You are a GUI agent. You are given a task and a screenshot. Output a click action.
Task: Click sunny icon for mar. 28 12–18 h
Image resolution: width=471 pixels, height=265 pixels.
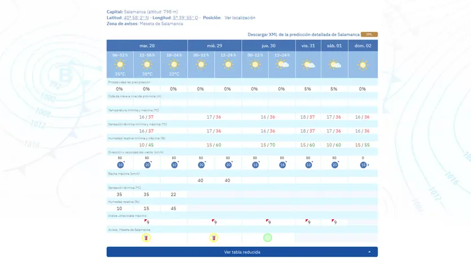click(x=147, y=64)
